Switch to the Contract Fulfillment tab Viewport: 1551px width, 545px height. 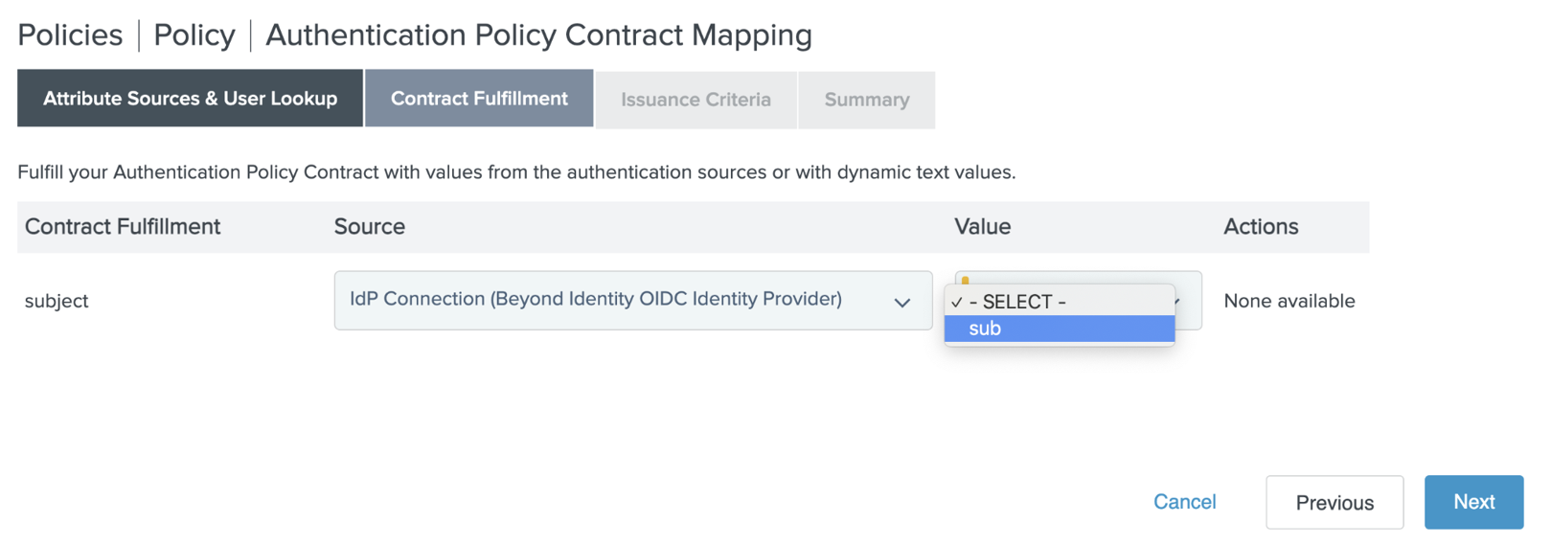pos(479,99)
